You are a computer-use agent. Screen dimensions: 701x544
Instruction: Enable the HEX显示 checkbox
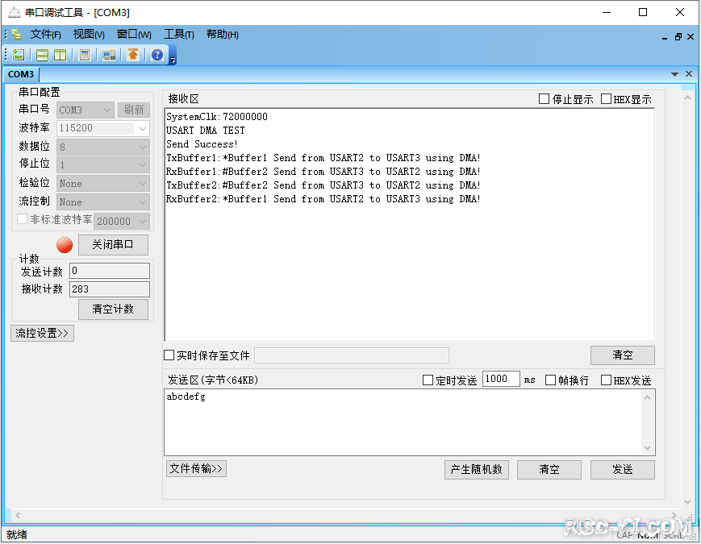(606, 98)
